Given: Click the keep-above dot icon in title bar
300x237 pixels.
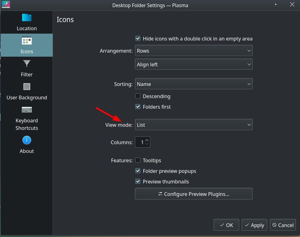Looking at the screenshot, I should (x=275, y=4).
